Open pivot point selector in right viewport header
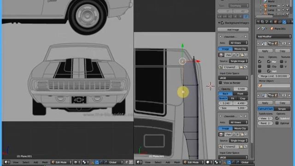This screenshot has height=166, width=295. point(217,162)
